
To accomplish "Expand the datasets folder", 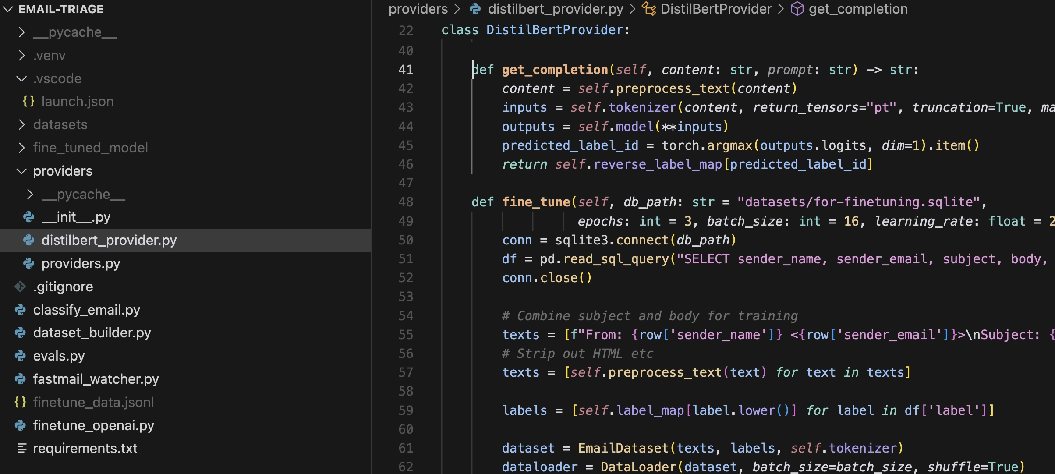I will pos(21,124).
